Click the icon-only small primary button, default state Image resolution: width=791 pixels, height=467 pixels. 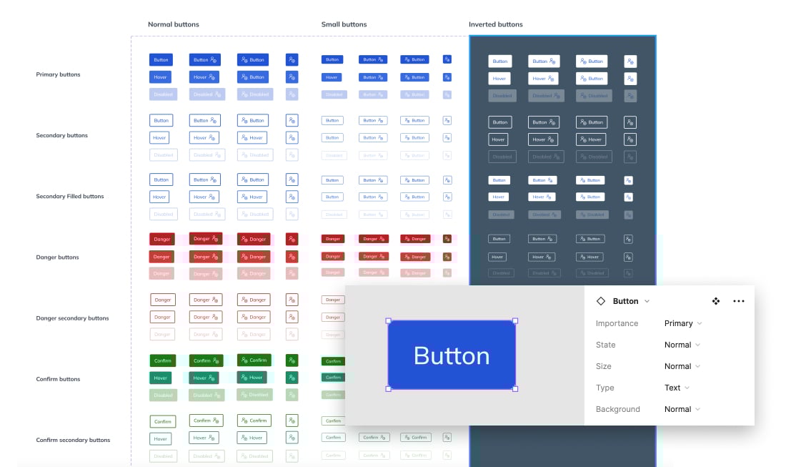point(447,59)
